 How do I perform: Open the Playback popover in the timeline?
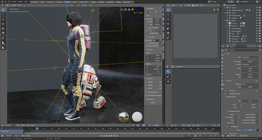[x=9, y=136]
